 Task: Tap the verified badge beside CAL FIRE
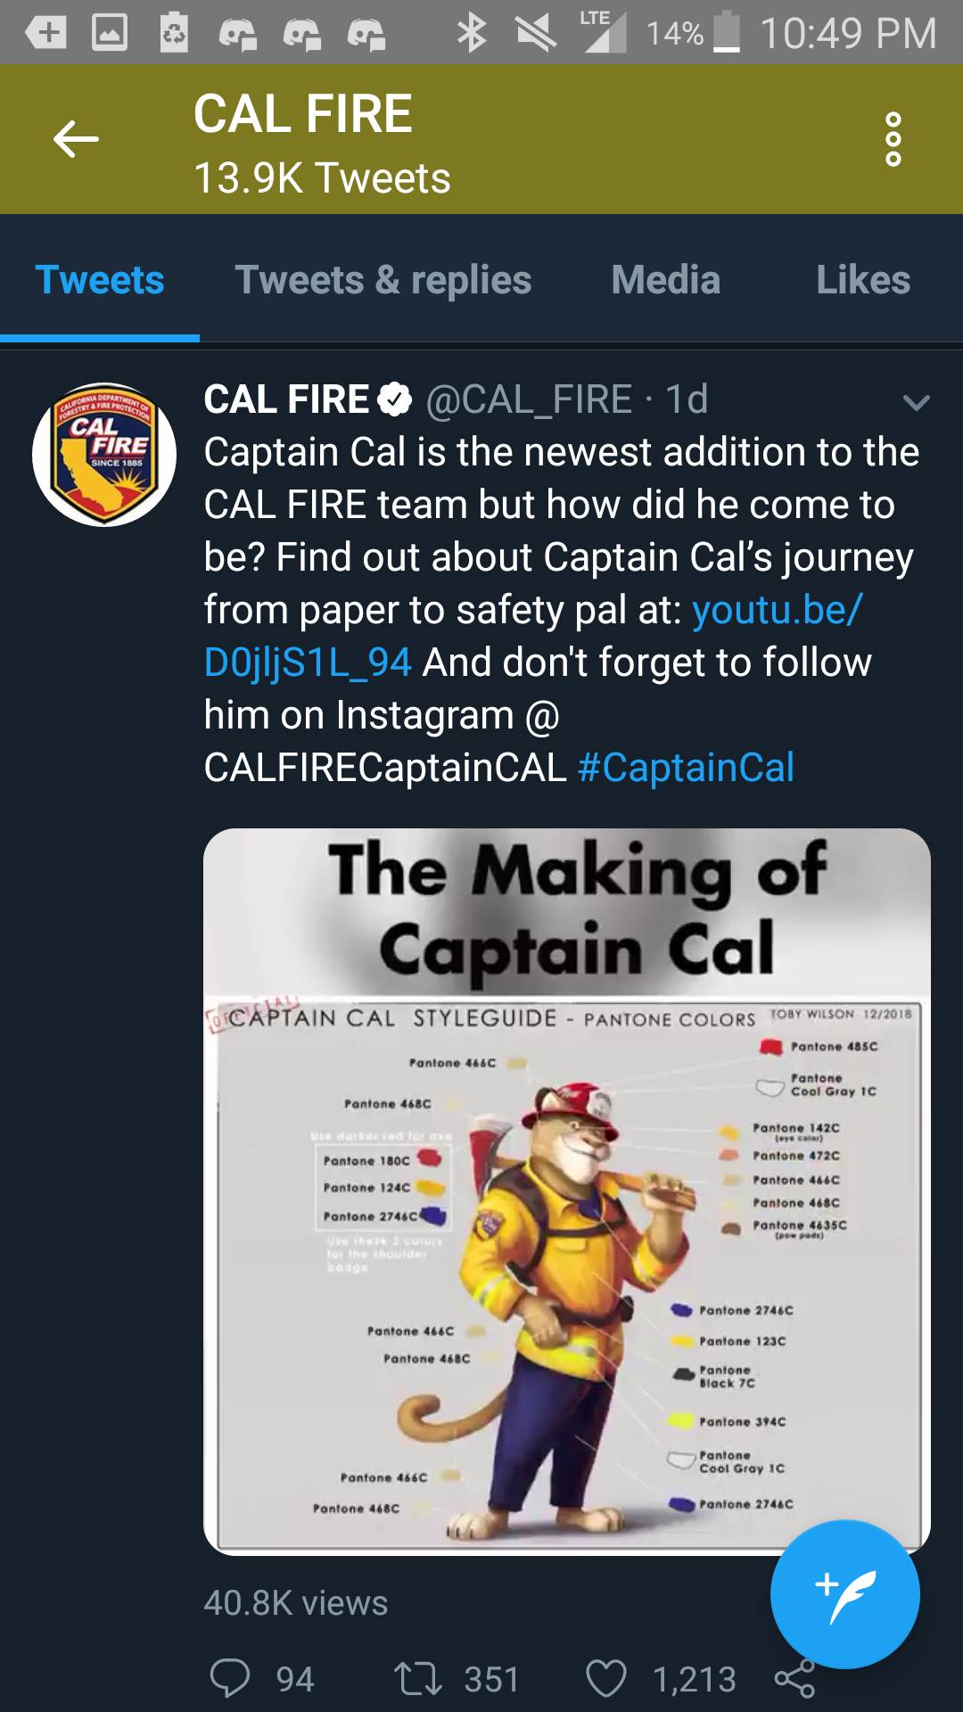click(x=392, y=399)
